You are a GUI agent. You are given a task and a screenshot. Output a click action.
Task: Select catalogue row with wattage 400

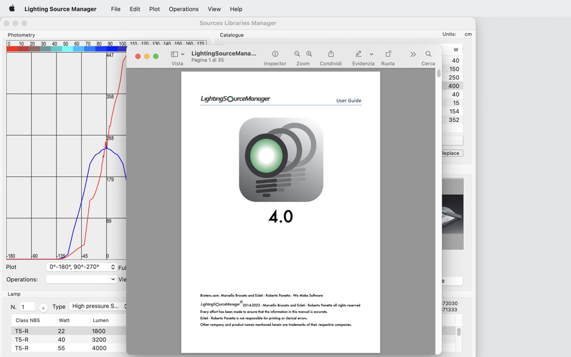click(x=452, y=86)
